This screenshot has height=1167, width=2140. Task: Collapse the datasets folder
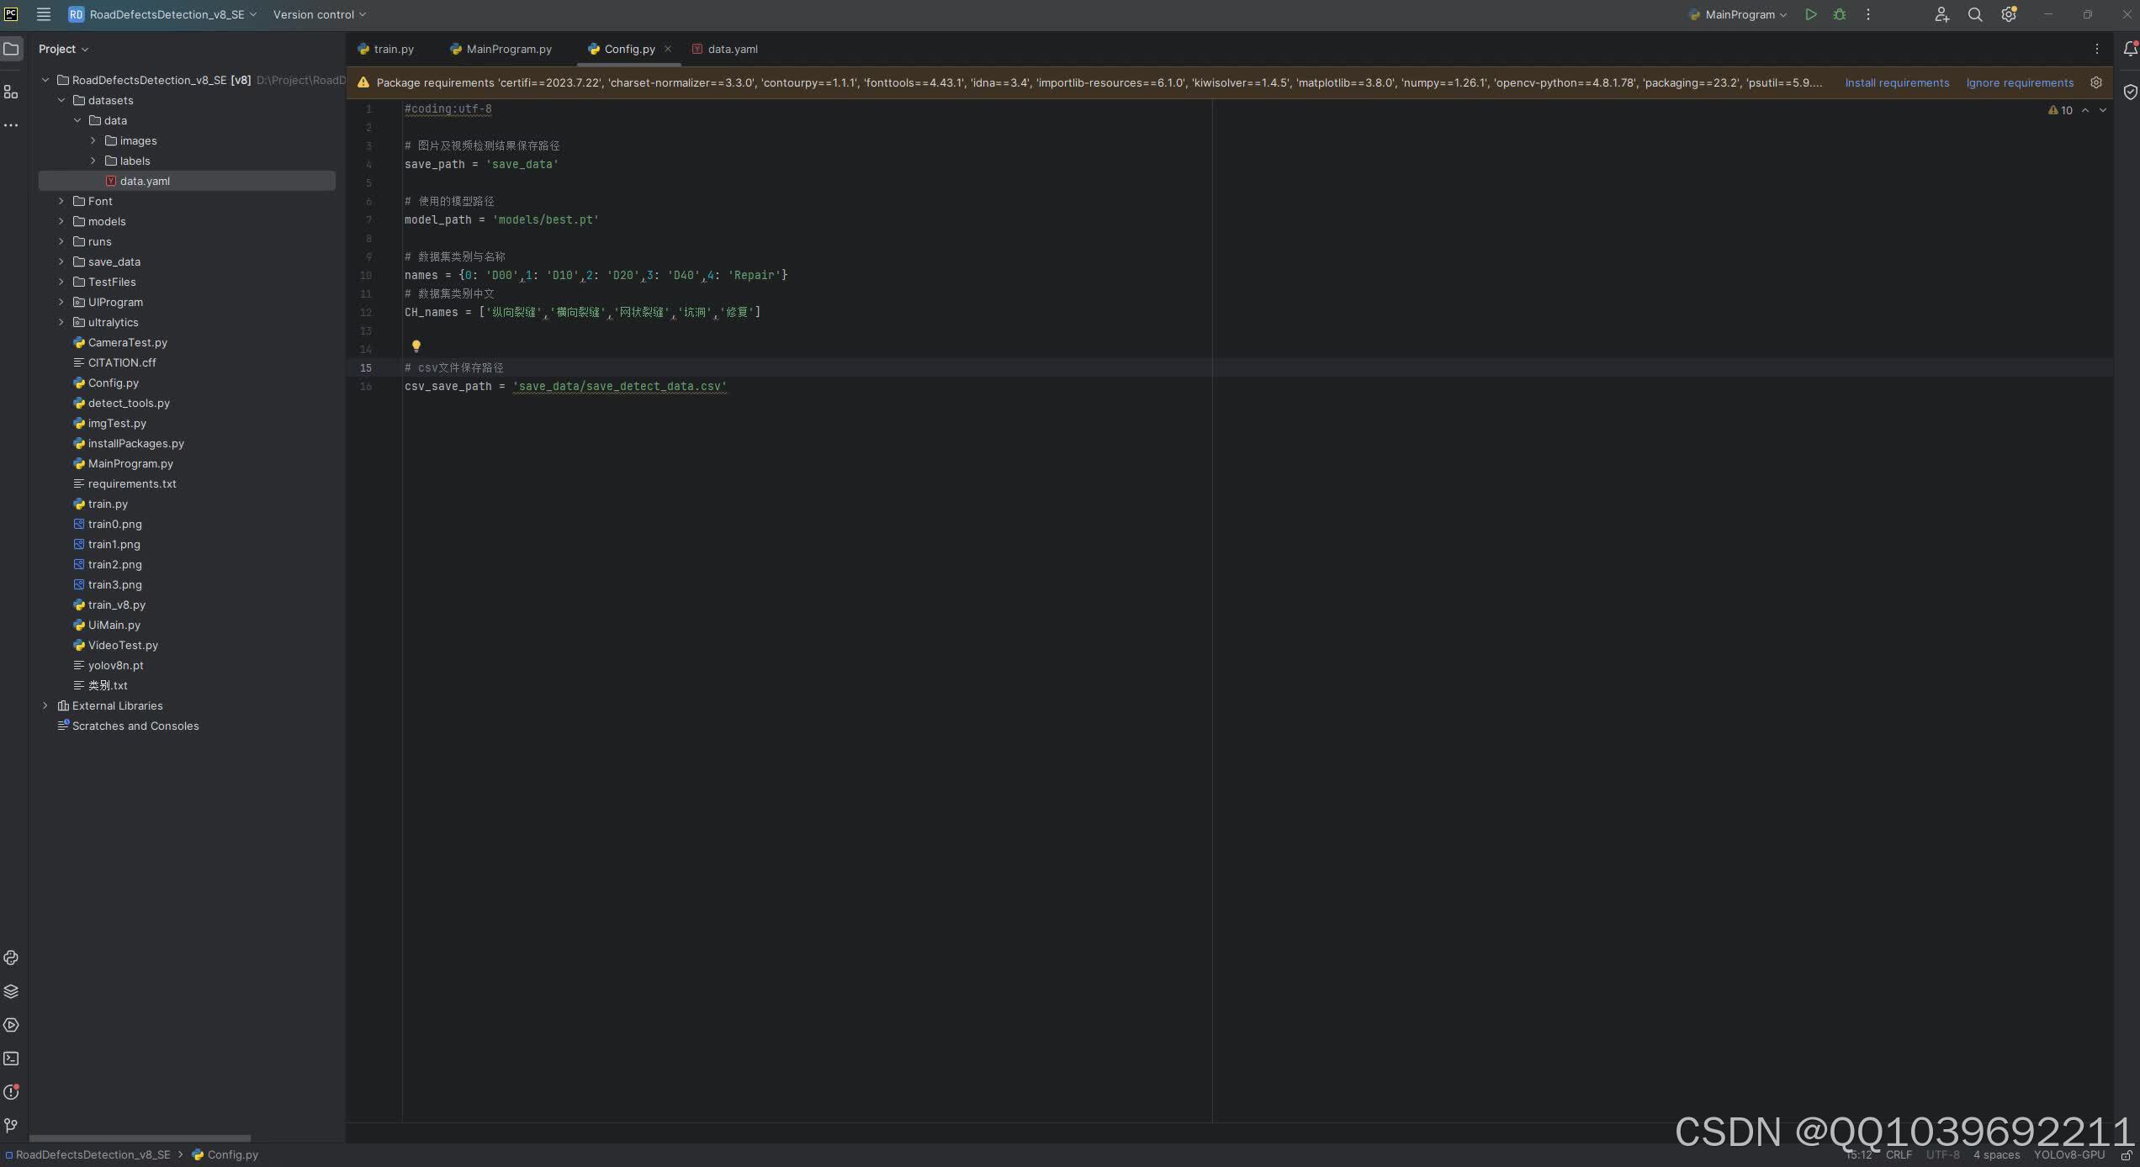61,100
